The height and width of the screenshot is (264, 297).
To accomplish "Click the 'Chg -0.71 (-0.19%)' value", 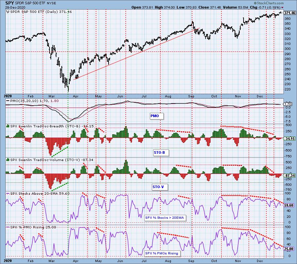I will tap(265, 7).
